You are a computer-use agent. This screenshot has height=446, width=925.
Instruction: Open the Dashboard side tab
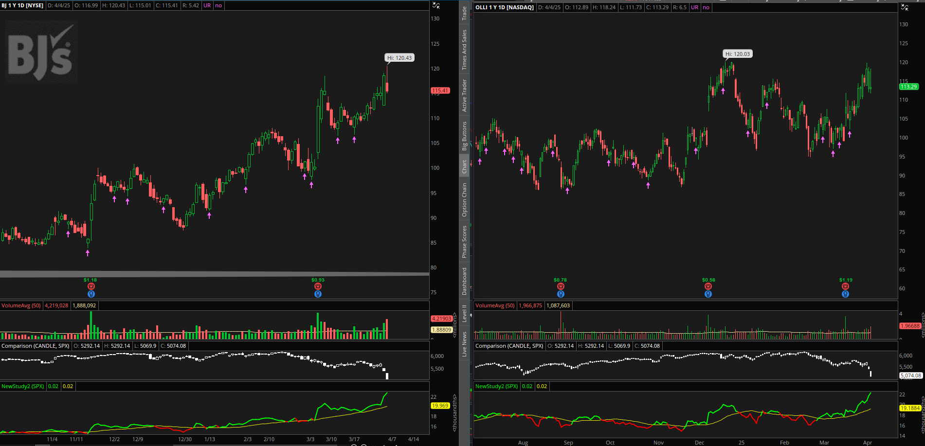464,281
